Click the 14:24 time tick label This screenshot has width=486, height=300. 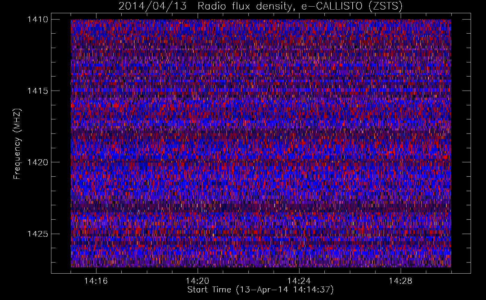299,281
